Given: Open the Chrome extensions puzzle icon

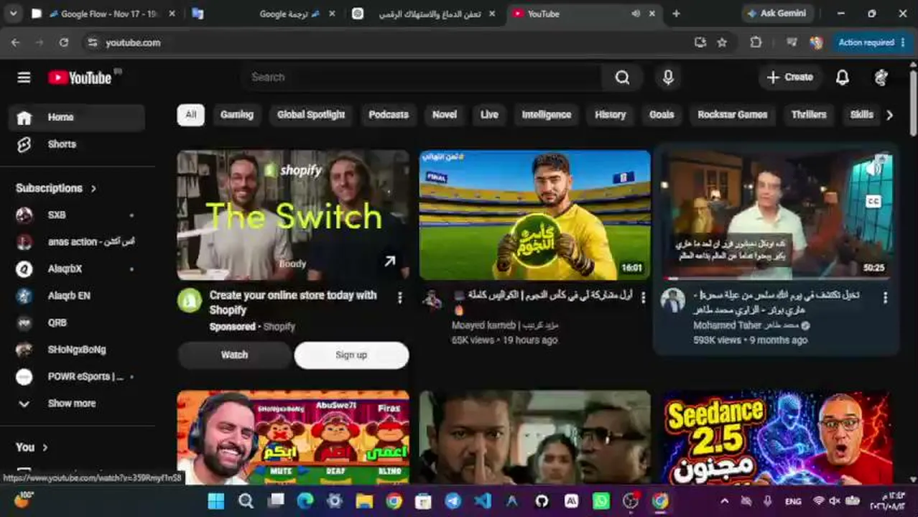Looking at the screenshot, I should click(x=756, y=42).
